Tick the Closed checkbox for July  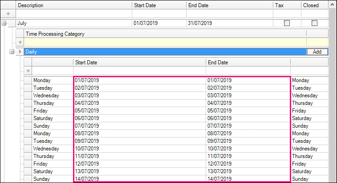tap(314, 23)
